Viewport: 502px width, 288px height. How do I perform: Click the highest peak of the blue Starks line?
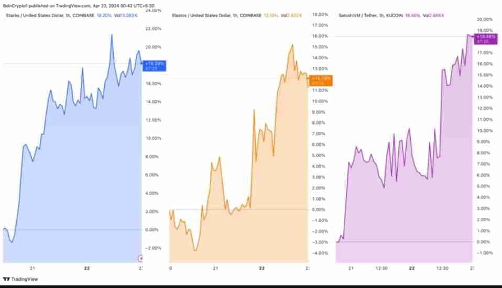[112, 35]
